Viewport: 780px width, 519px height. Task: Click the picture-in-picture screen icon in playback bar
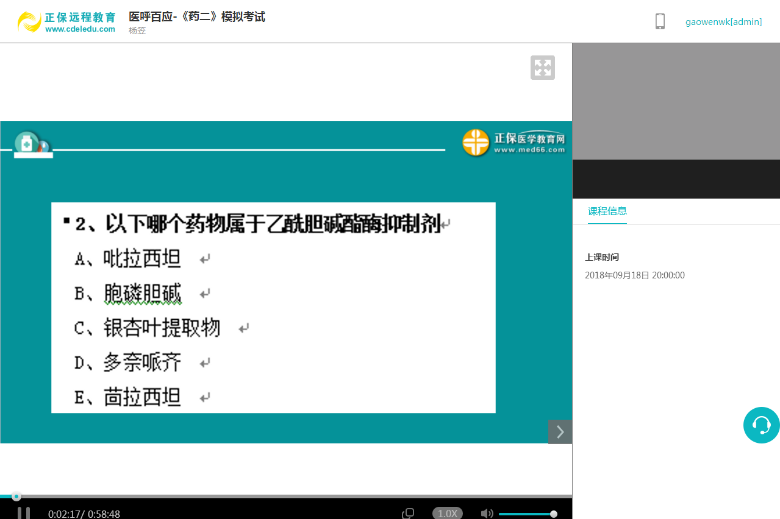tap(407, 513)
